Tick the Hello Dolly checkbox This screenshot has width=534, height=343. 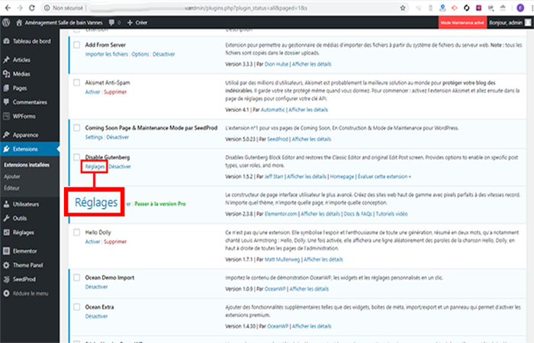(77, 232)
